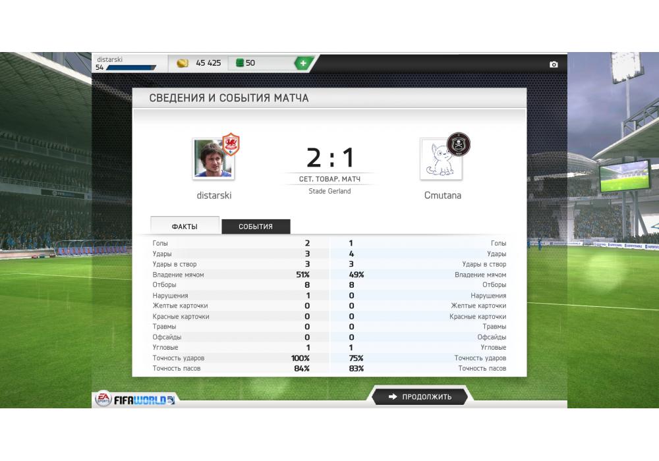Click the Владение мячом 51% stat row
This screenshot has height=461, width=659.
(x=231, y=275)
